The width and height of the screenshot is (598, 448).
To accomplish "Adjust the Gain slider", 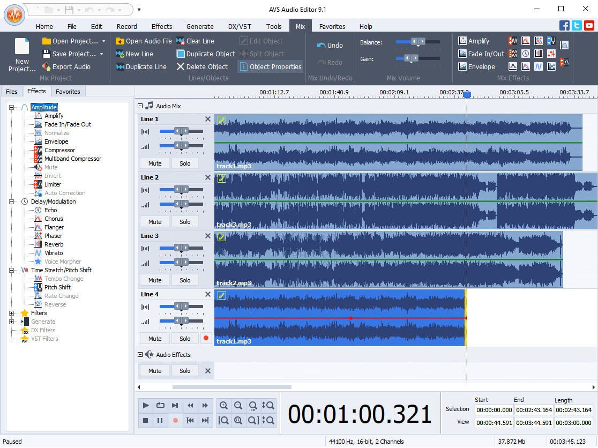I will click(x=413, y=59).
